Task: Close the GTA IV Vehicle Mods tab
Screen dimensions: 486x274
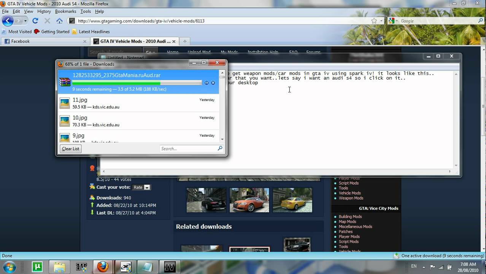Action: pyautogui.click(x=174, y=41)
